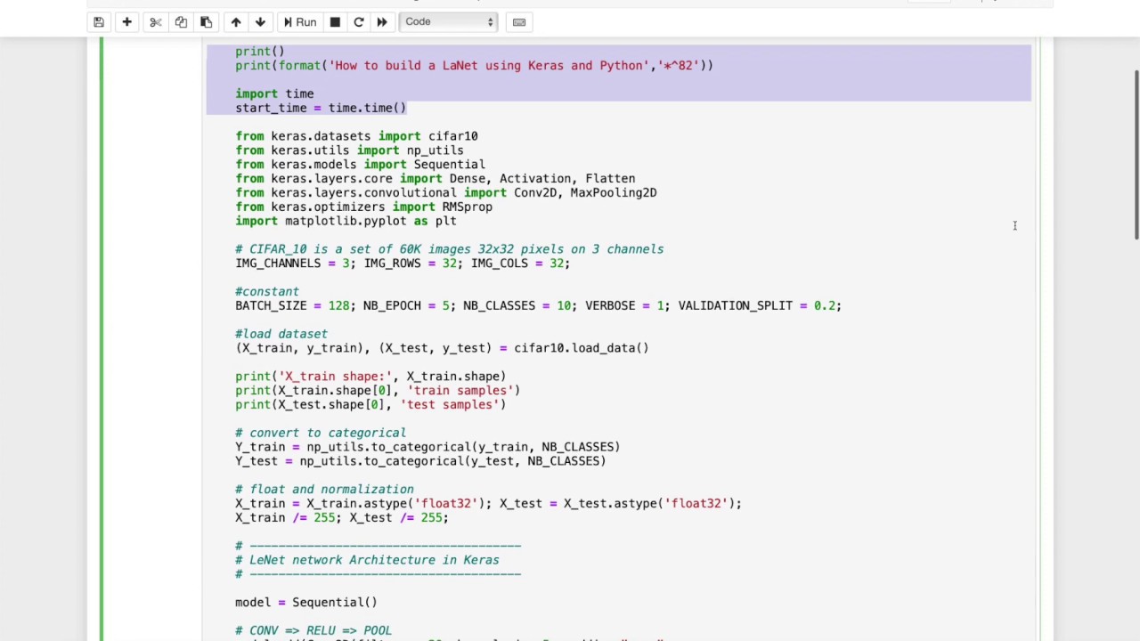Click the print 'test samples' line
Screen dimensions: 1140x641
click(x=370, y=404)
